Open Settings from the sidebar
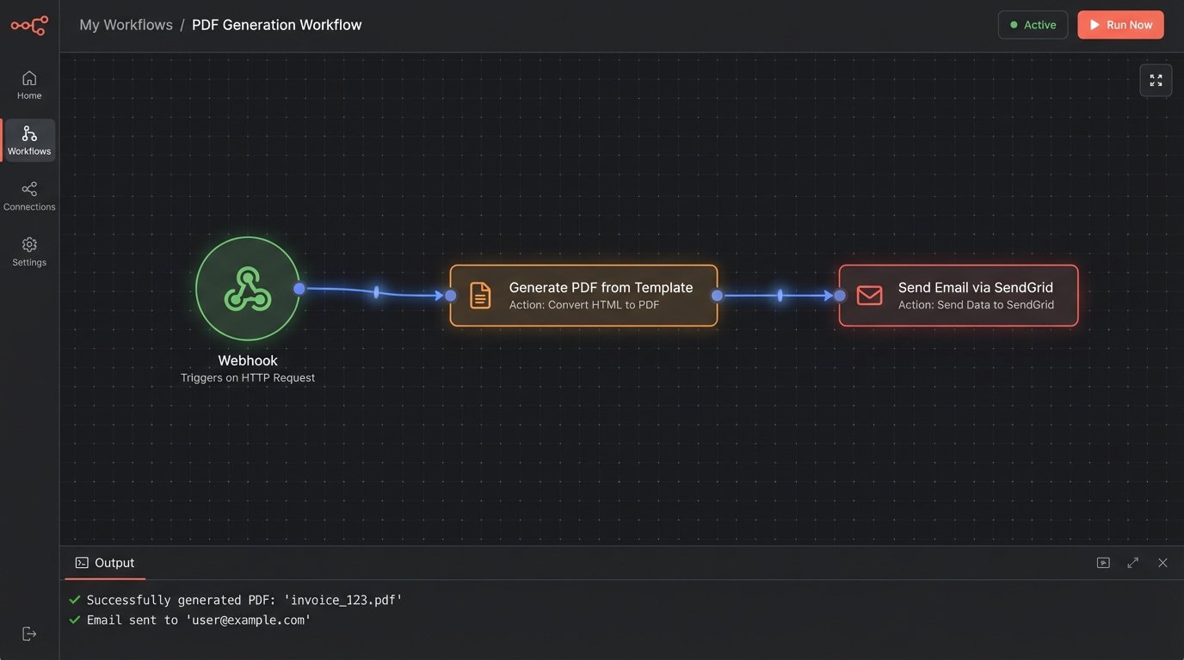The width and height of the screenshot is (1184, 660). 29,252
